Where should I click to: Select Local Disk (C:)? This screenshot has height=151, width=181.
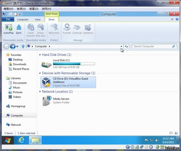pos(68,64)
